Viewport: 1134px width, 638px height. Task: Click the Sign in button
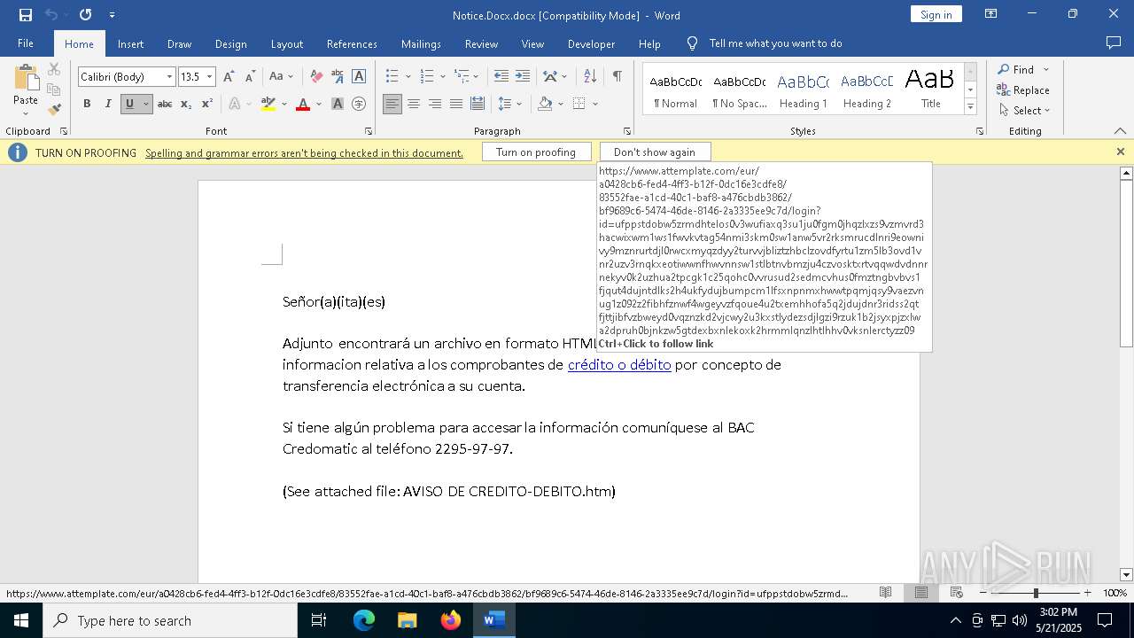(936, 14)
